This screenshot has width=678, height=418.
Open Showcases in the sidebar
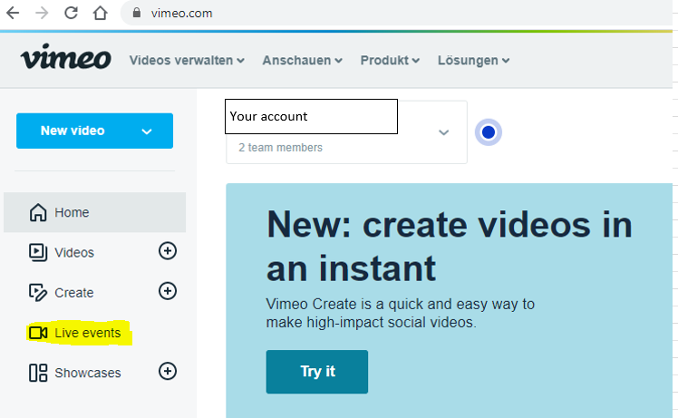point(87,373)
